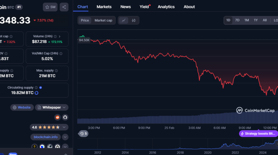Open Volume (24h) details arrow

59,37
